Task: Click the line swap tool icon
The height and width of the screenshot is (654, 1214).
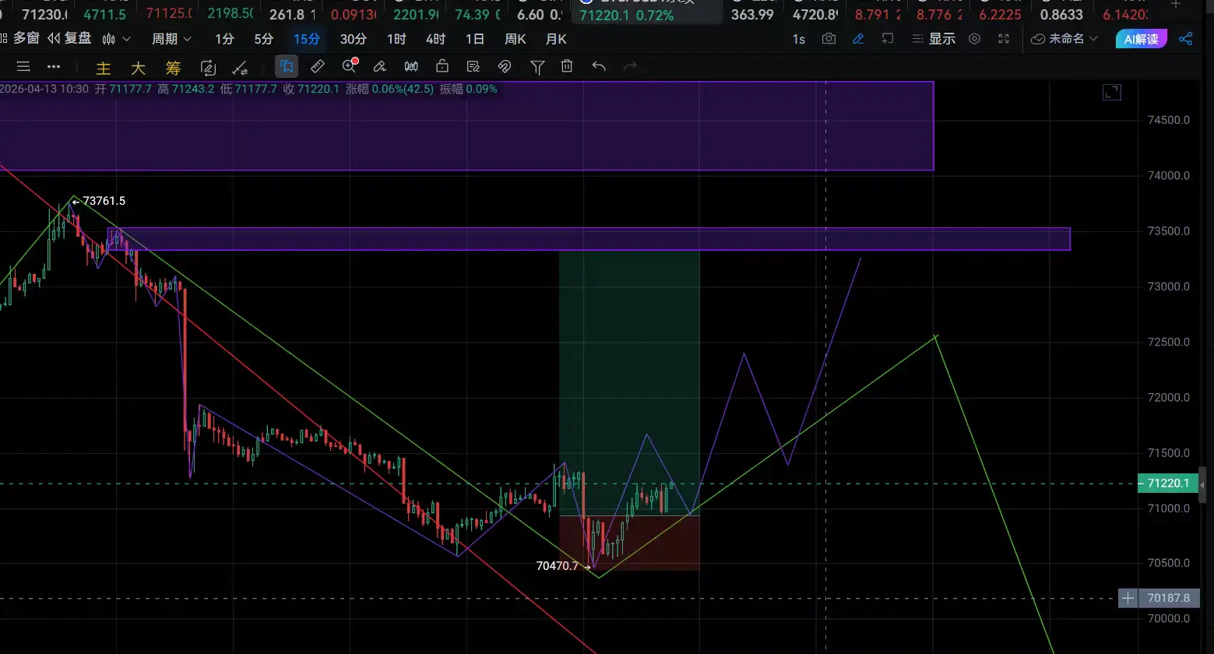Action: point(241,67)
